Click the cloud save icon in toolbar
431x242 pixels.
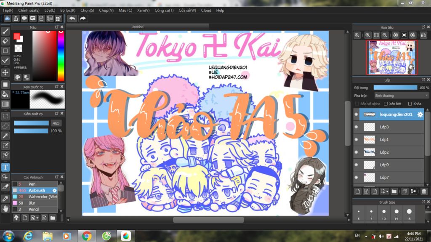point(7,19)
